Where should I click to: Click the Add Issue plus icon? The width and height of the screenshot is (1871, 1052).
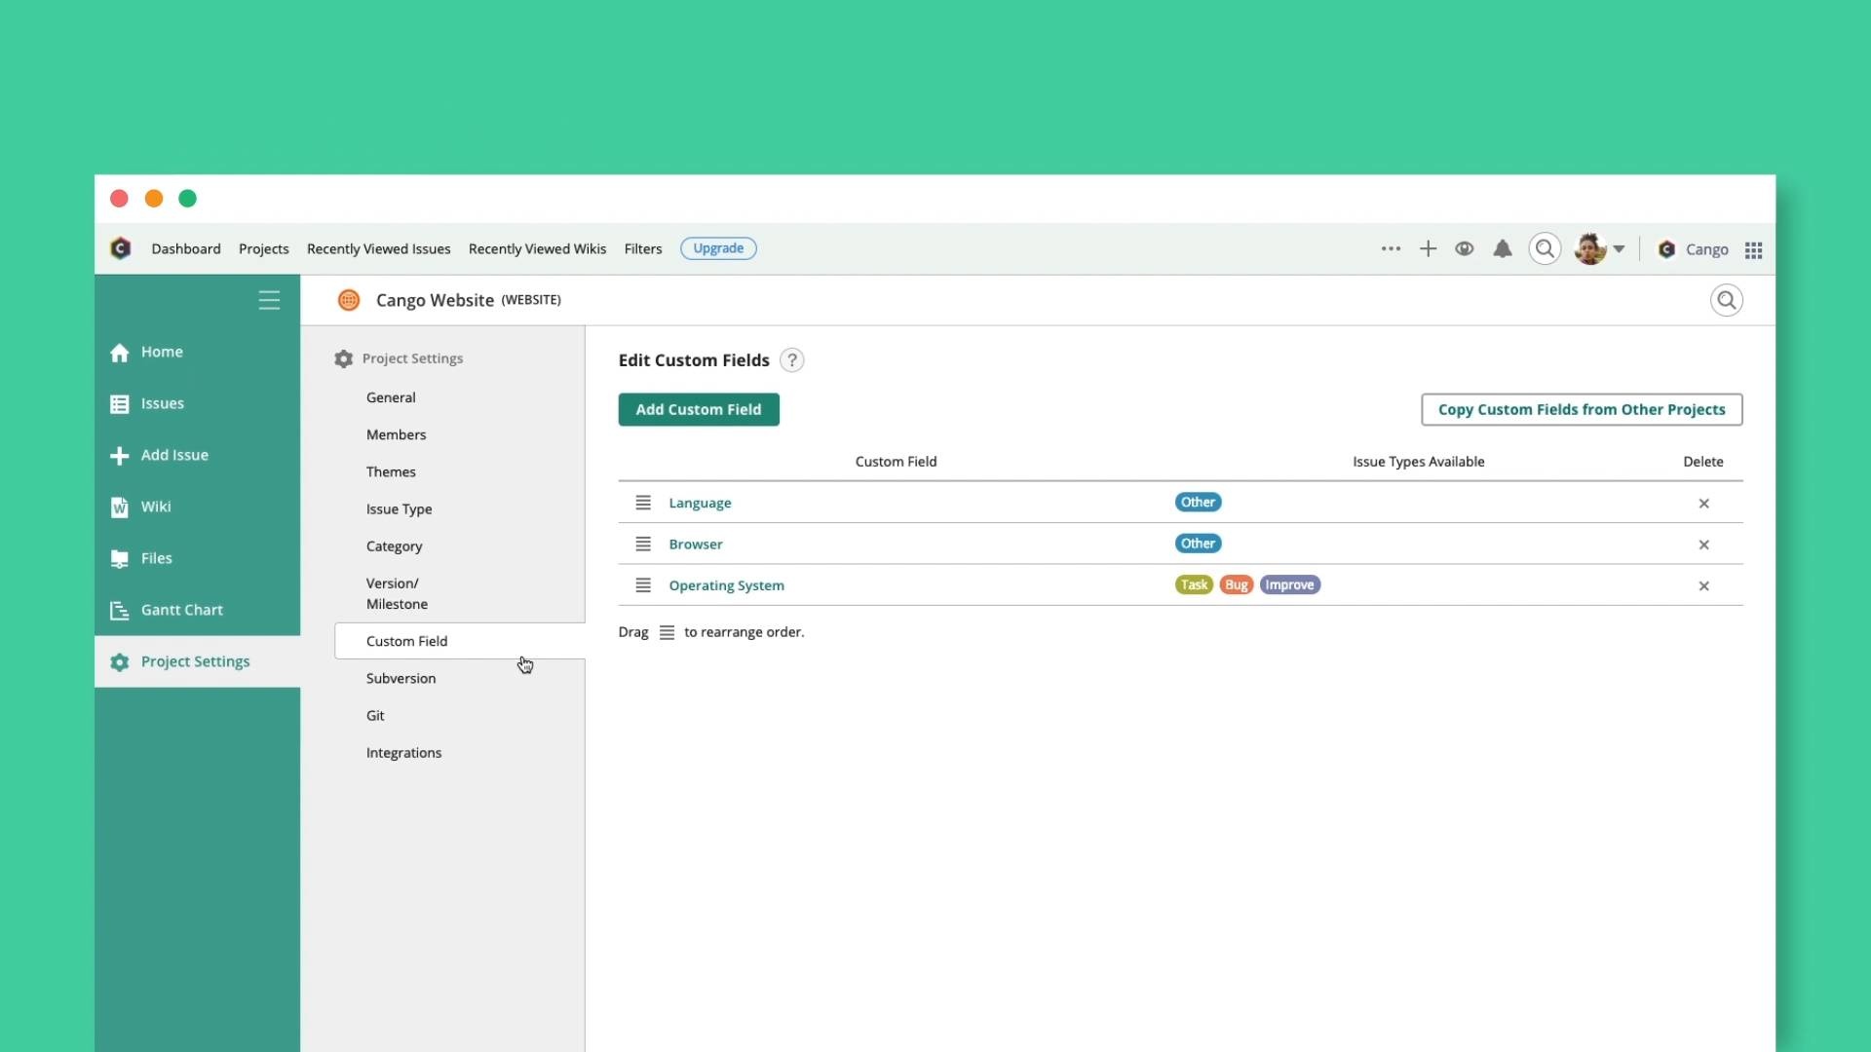click(x=119, y=455)
